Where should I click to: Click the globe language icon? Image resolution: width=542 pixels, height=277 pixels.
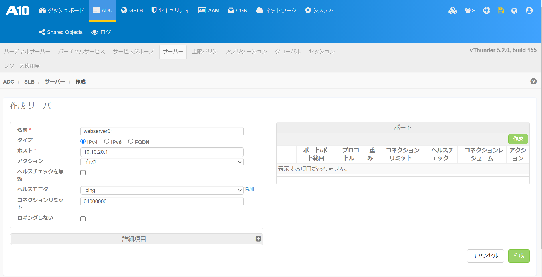[514, 11]
